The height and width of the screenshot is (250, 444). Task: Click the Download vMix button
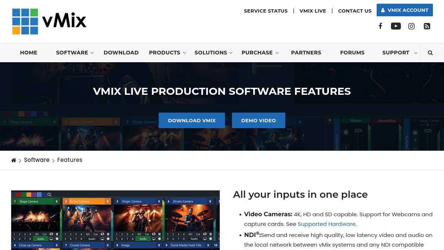192,120
